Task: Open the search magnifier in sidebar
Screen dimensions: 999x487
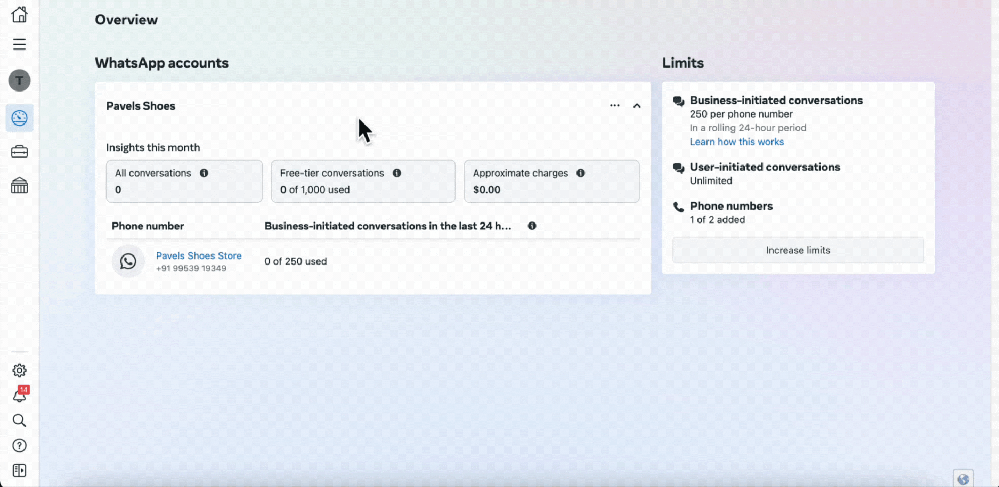Action: tap(19, 420)
